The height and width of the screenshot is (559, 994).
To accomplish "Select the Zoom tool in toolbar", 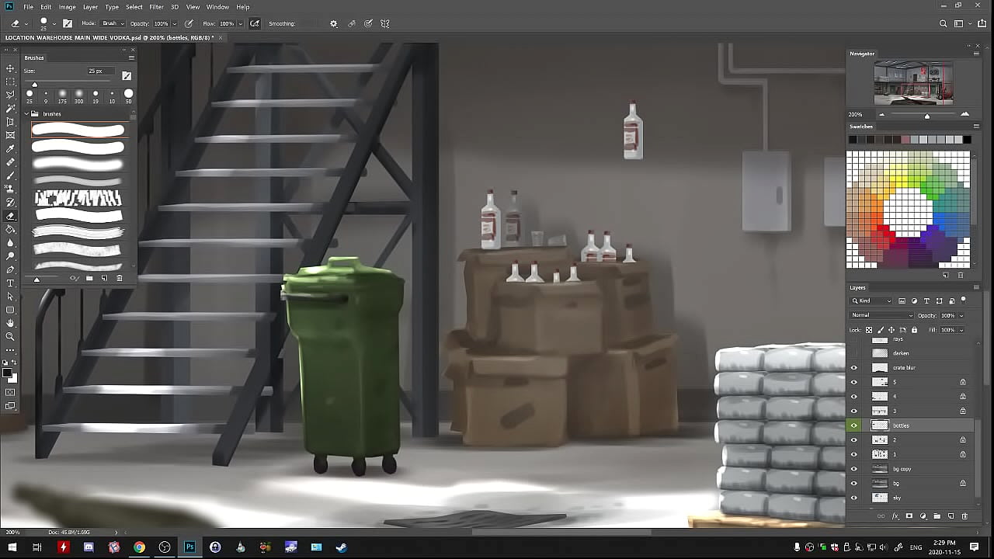I will pyautogui.click(x=10, y=336).
